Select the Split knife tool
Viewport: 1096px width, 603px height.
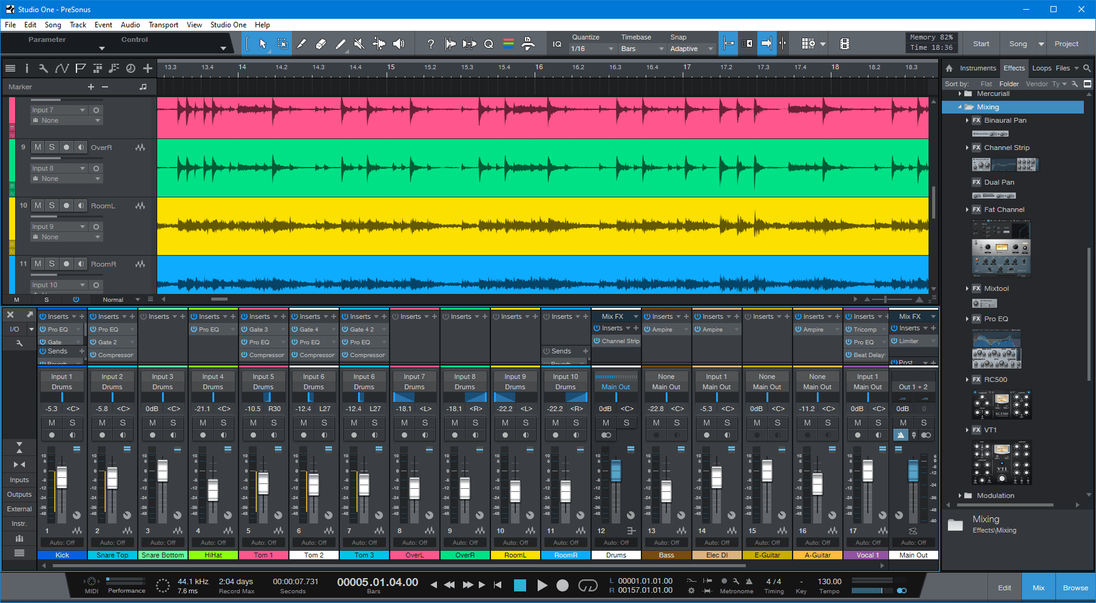(x=302, y=44)
